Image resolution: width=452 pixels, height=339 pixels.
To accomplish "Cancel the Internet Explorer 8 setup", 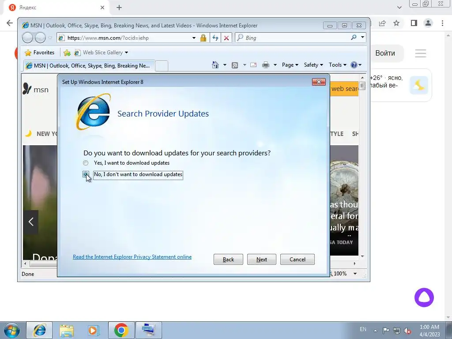I will [297, 260].
